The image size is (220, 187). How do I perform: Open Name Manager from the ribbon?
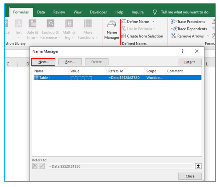(111, 32)
